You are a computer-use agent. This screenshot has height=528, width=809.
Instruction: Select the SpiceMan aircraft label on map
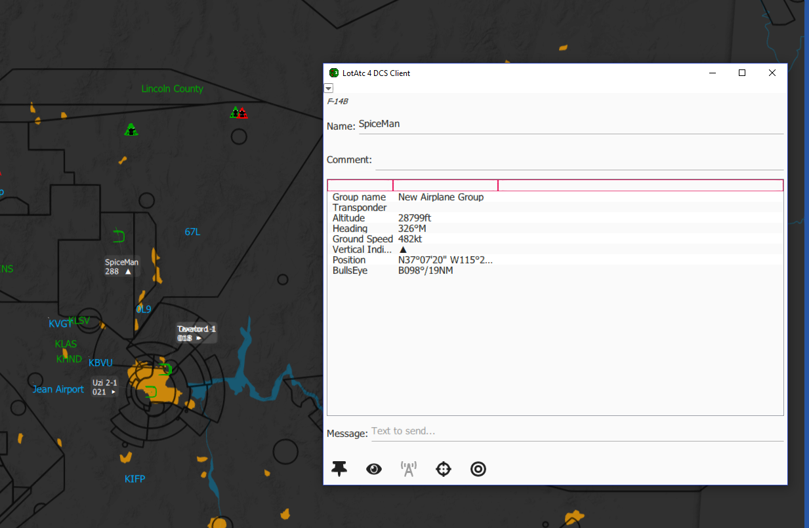pyautogui.click(x=122, y=267)
